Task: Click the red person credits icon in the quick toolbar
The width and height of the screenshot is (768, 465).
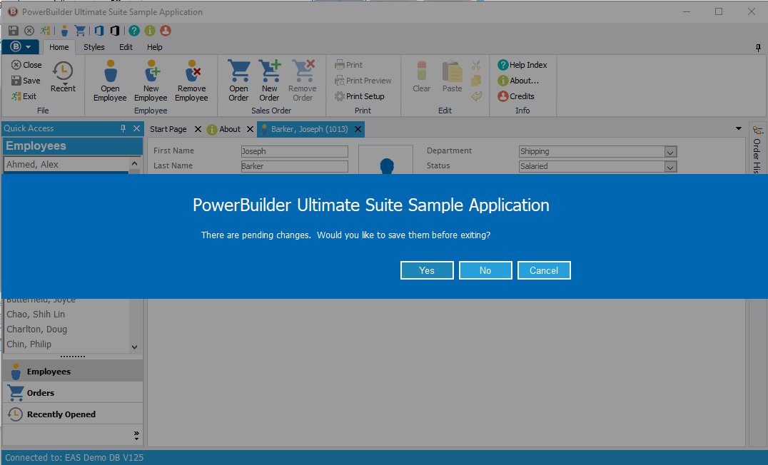Action: click(x=166, y=31)
